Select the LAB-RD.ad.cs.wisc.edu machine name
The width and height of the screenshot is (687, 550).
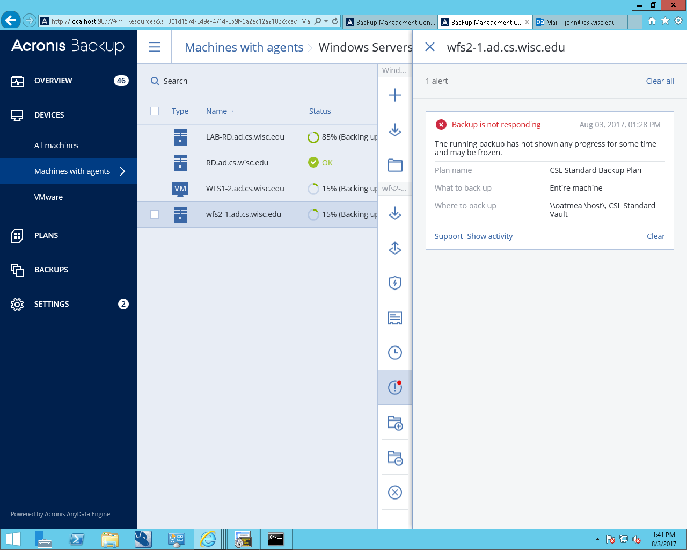(x=245, y=137)
